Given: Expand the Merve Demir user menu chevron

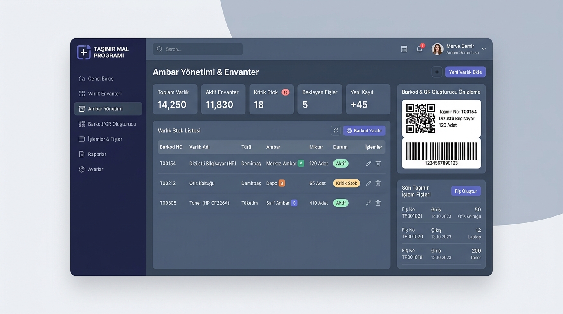Looking at the screenshot, I should (x=484, y=49).
